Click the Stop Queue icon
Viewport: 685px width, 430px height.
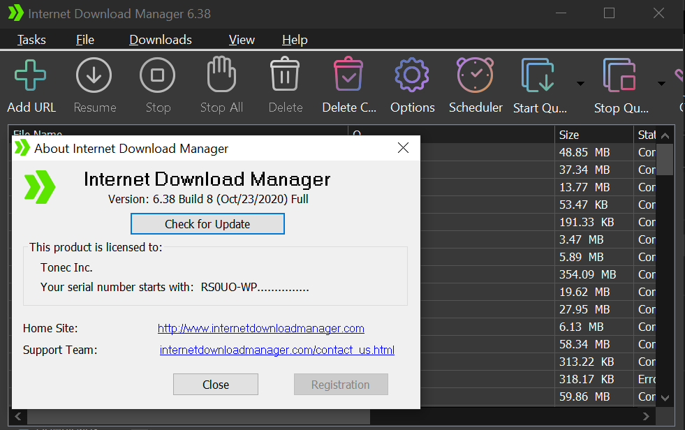pyautogui.click(x=619, y=75)
